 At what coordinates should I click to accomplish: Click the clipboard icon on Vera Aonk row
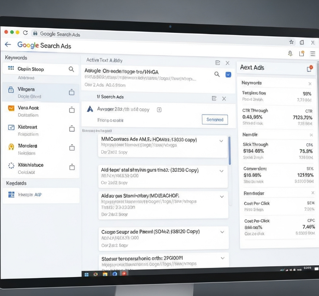click(x=72, y=110)
